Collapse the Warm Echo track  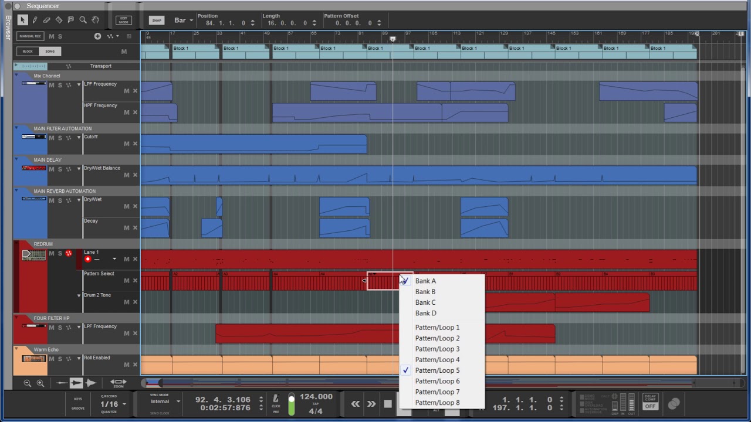click(16, 350)
